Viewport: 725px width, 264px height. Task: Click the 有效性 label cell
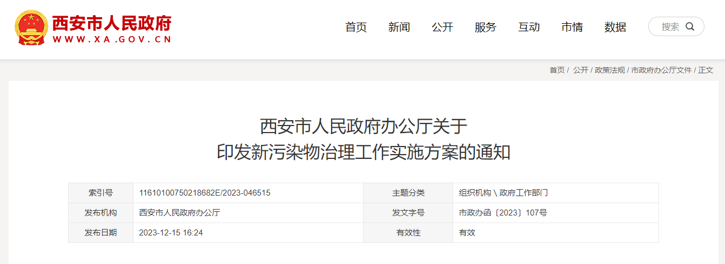coord(408,233)
